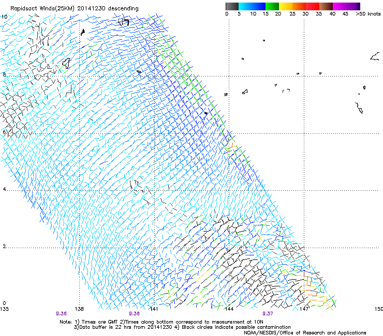
Task: Click the purple '9:37' time label
Action: point(268,314)
